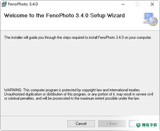Viewport: 160px width, 131px height.
Task: Click the disabled maximize window button
Action: point(138,4)
